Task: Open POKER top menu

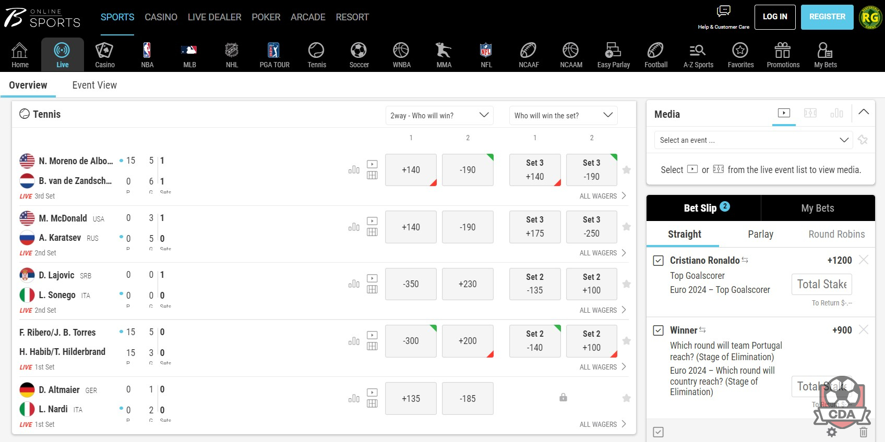Action: (266, 17)
